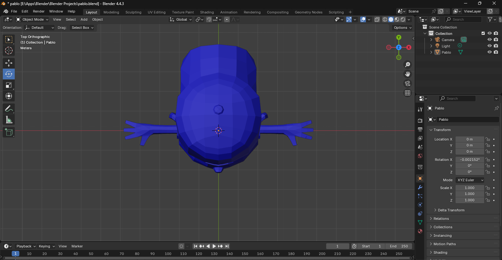The image size is (502, 260).
Task: Switch to the Shading workspace tab
Action: tap(207, 12)
